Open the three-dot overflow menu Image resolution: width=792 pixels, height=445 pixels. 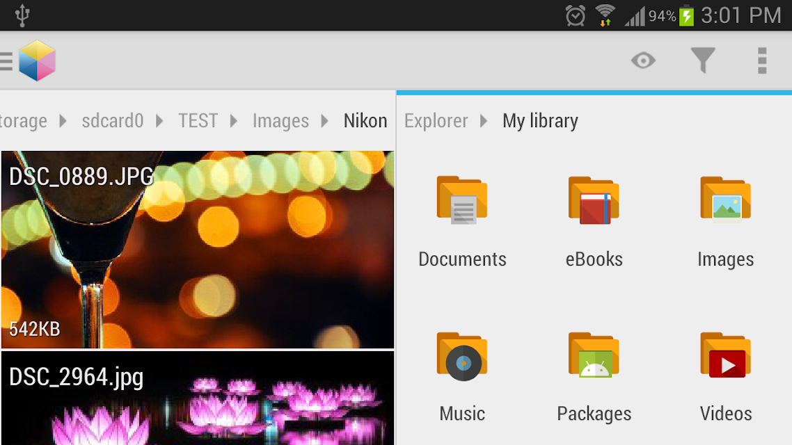[x=762, y=60]
